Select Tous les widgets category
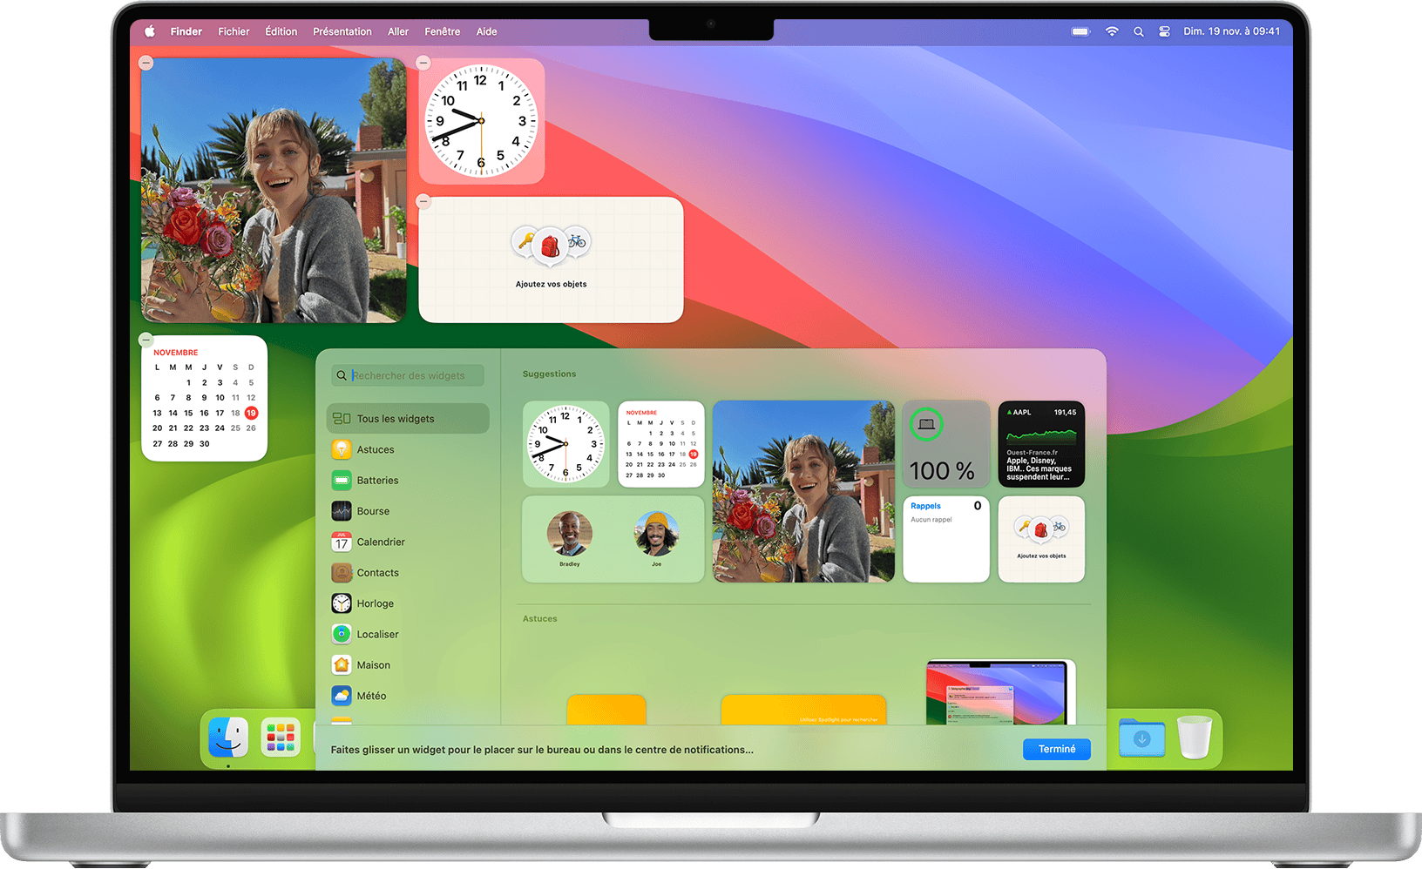Screen dimensions: 1422x869 point(408,419)
